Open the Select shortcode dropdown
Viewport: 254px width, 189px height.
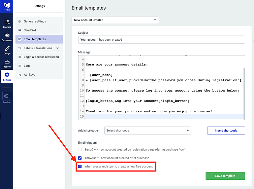147,131
